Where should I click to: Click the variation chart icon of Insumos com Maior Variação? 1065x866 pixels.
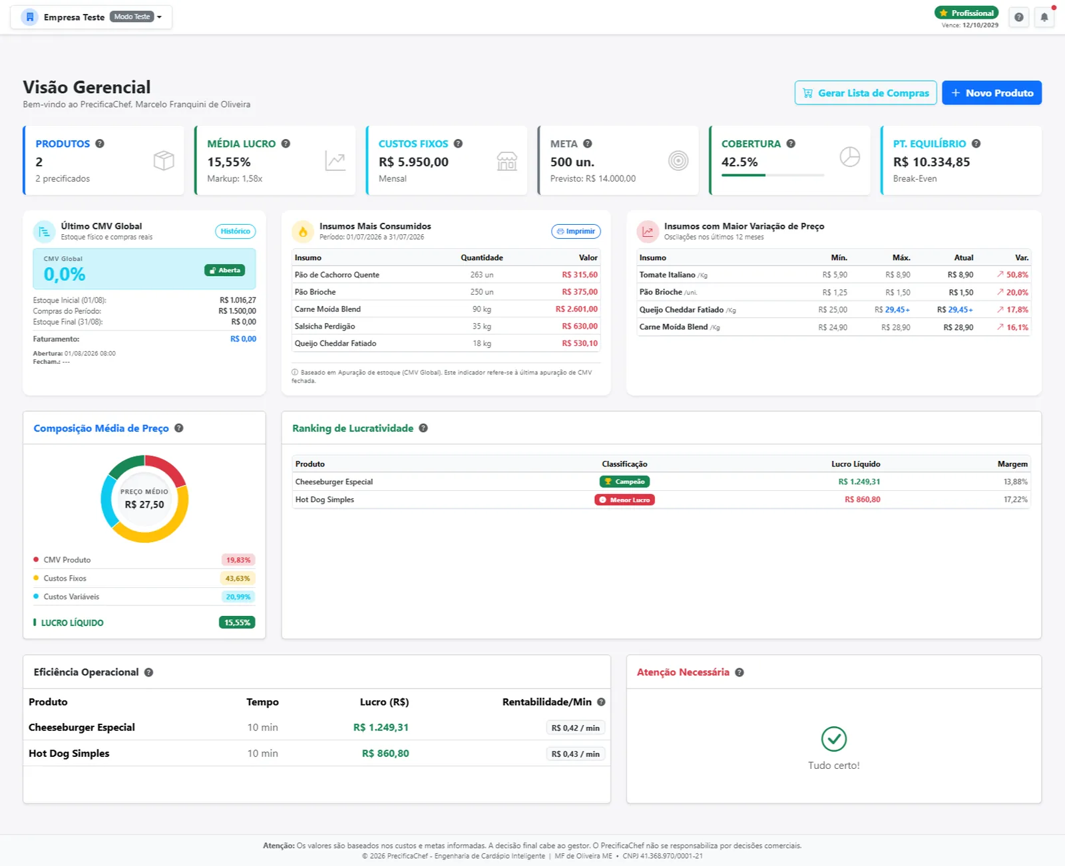648,231
